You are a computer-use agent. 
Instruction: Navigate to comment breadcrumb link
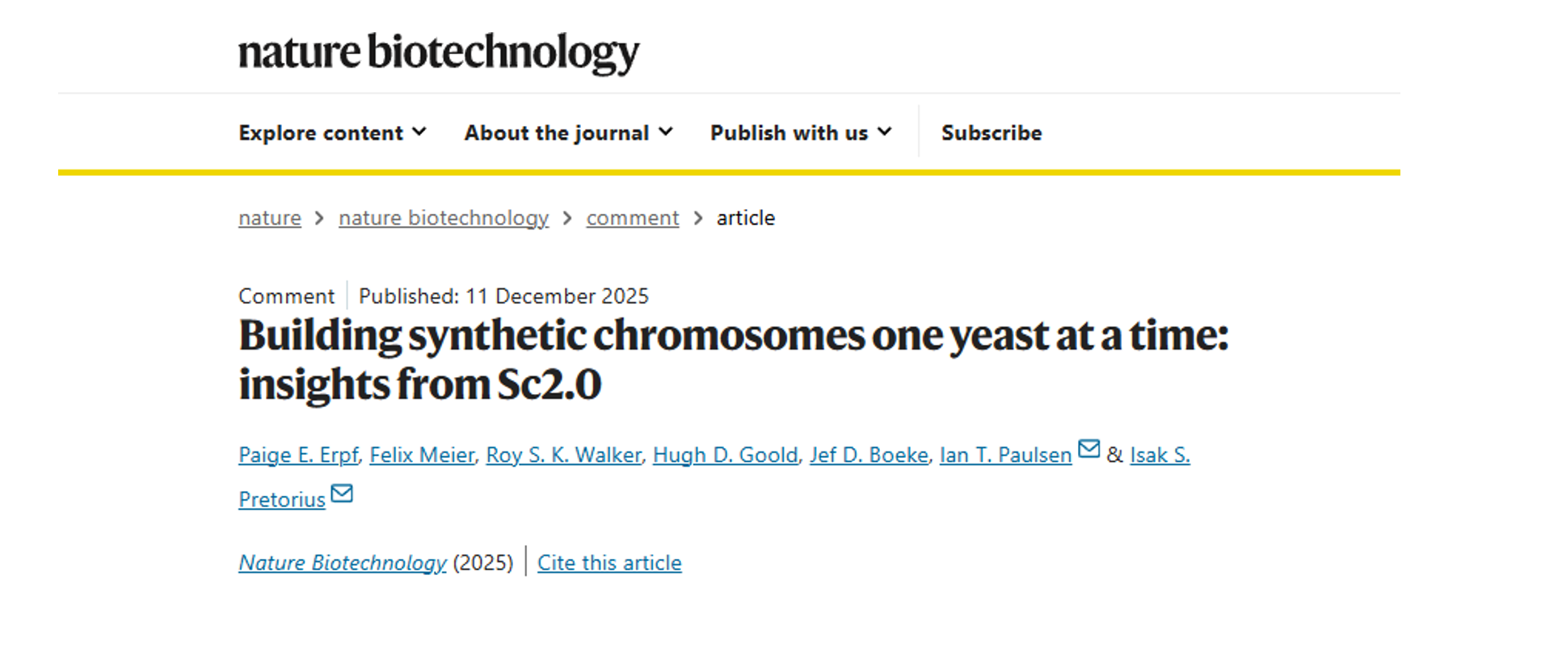click(x=633, y=218)
